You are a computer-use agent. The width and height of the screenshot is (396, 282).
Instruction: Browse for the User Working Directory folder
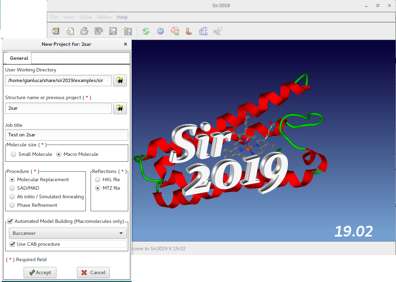120,81
